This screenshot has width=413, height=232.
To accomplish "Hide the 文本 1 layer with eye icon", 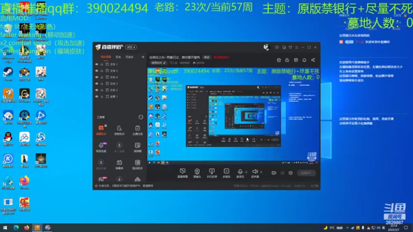I will (x=97, y=64).
